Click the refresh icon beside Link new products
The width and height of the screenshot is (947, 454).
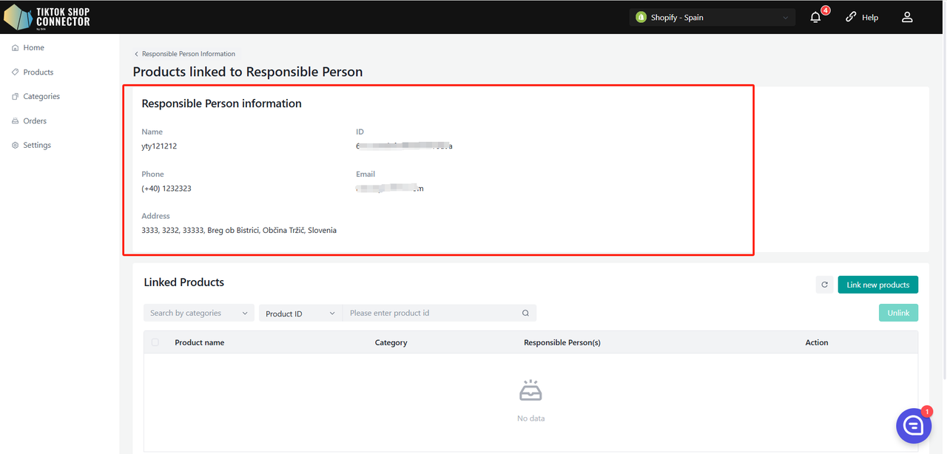pos(824,285)
